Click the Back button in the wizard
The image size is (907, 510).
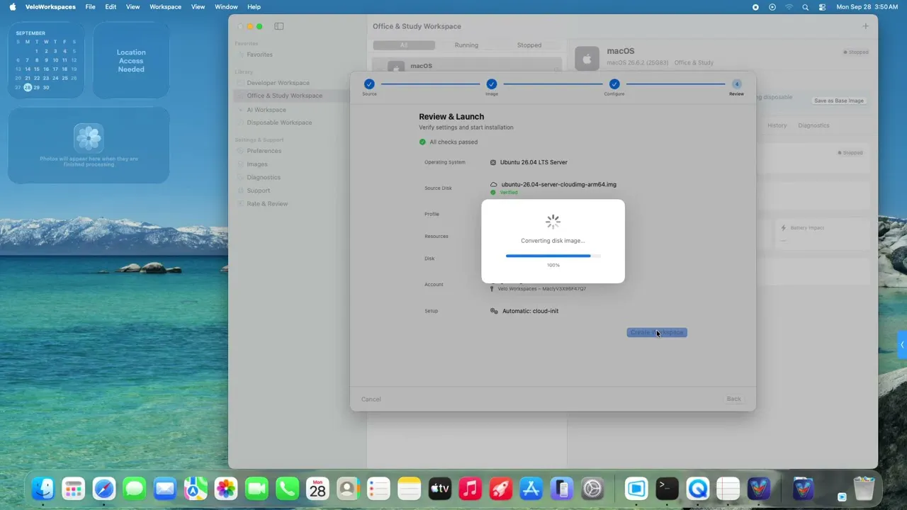(x=734, y=399)
